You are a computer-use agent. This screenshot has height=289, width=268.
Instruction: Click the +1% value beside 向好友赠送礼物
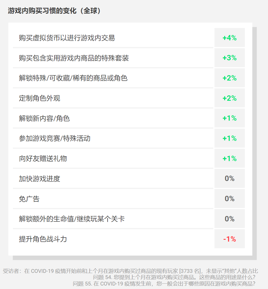[229, 158]
